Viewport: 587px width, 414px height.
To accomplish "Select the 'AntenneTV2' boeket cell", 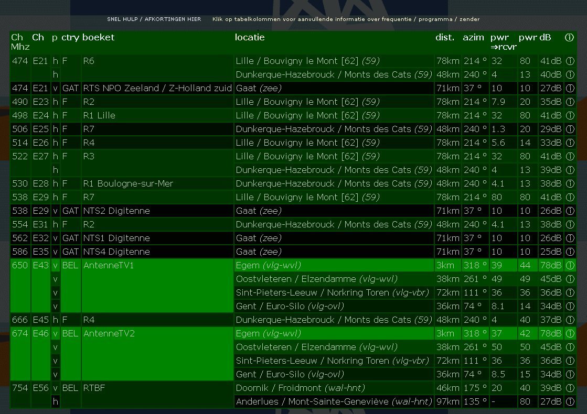I will (x=157, y=354).
